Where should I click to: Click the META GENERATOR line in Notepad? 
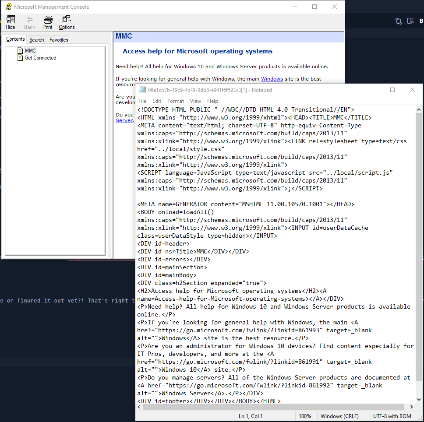click(246, 204)
